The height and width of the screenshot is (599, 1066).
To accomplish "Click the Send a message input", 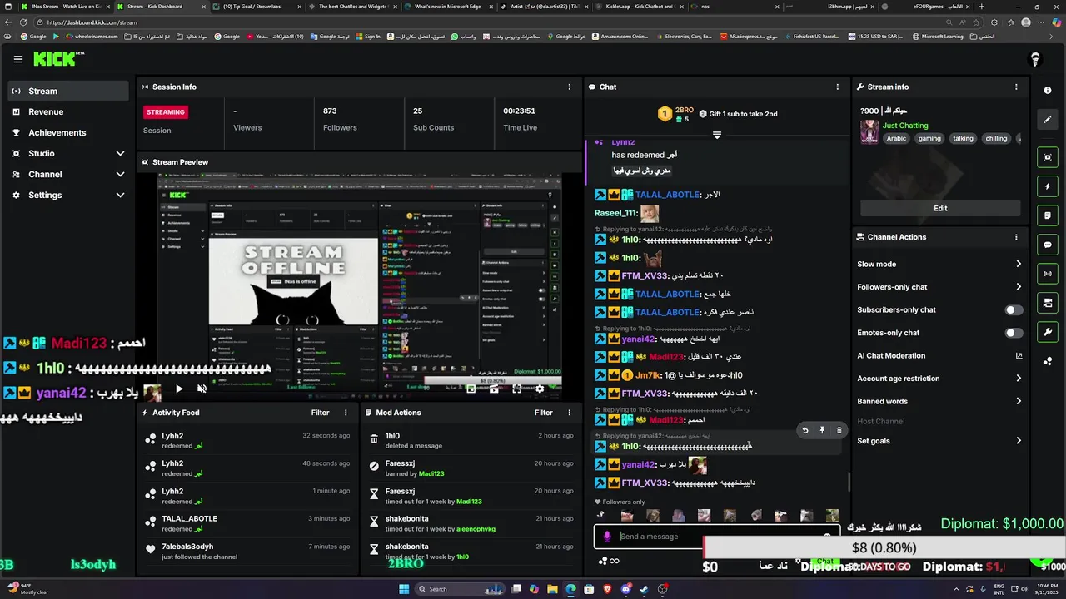I will (x=716, y=537).
